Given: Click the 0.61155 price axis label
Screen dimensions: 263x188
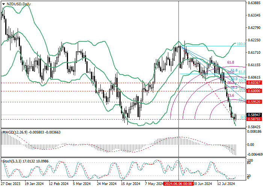Looking at the screenshot, I should tap(254, 65).
